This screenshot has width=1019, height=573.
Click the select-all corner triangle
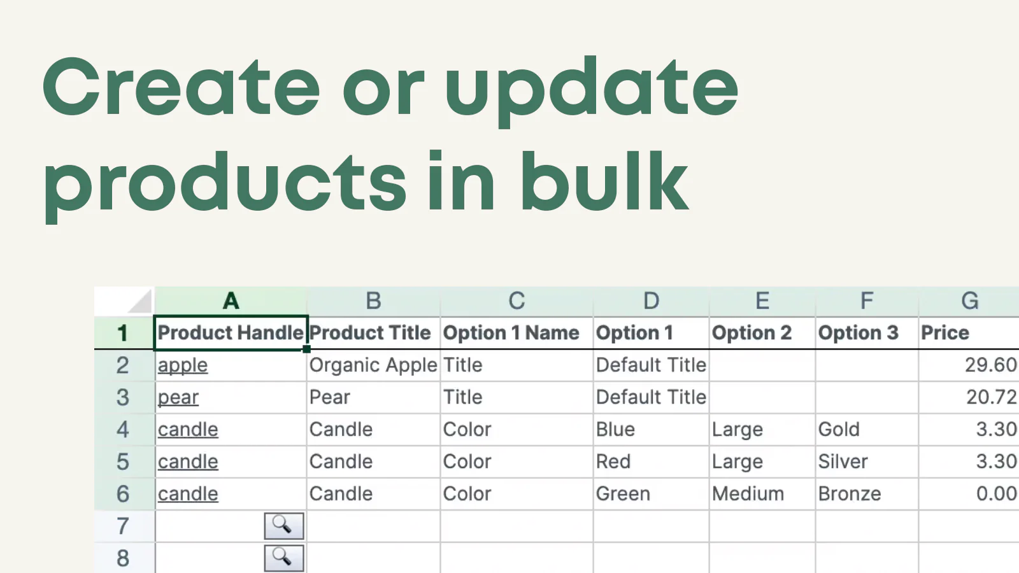pyautogui.click(x=140, y=301)
